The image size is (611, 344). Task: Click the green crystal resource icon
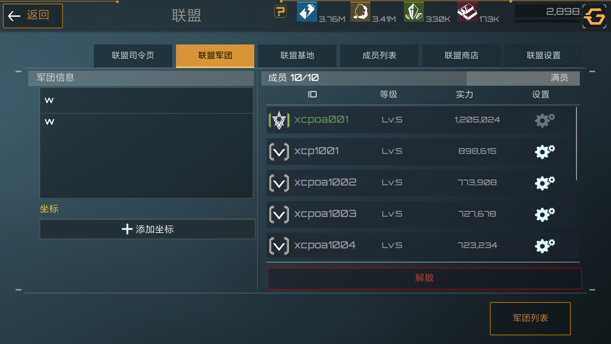(414, 12)
